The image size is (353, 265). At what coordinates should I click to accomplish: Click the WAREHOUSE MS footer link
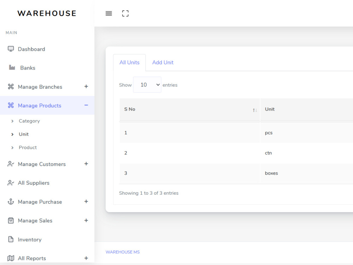(x=123, y=252)
